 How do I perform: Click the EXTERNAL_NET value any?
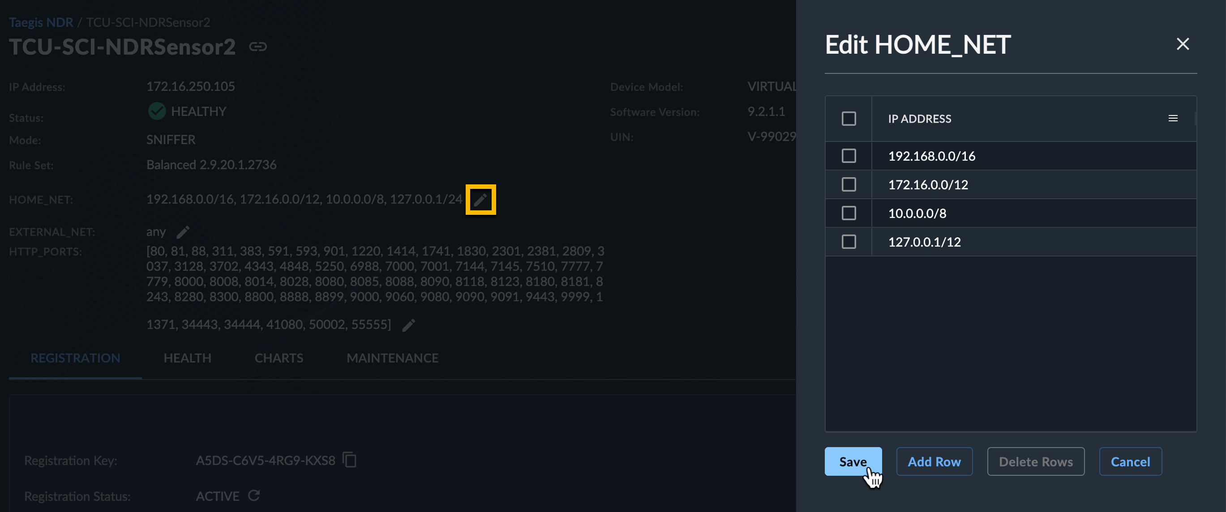156,232
